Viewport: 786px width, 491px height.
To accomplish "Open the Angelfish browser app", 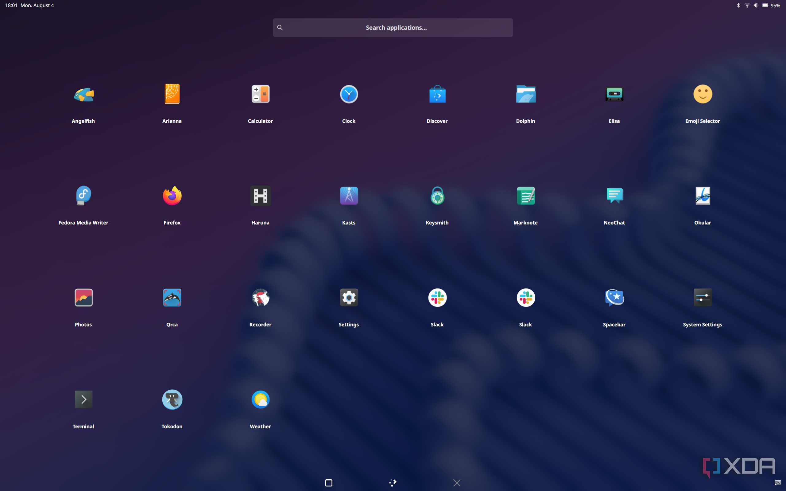I will click(x=83, y=95).
